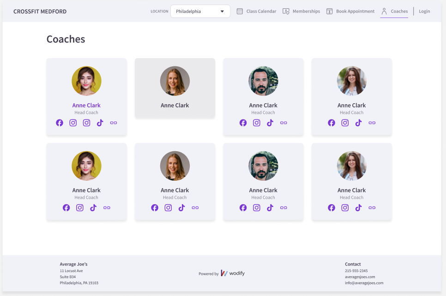Click the name under the top-row bearded coach

[263, 106]
